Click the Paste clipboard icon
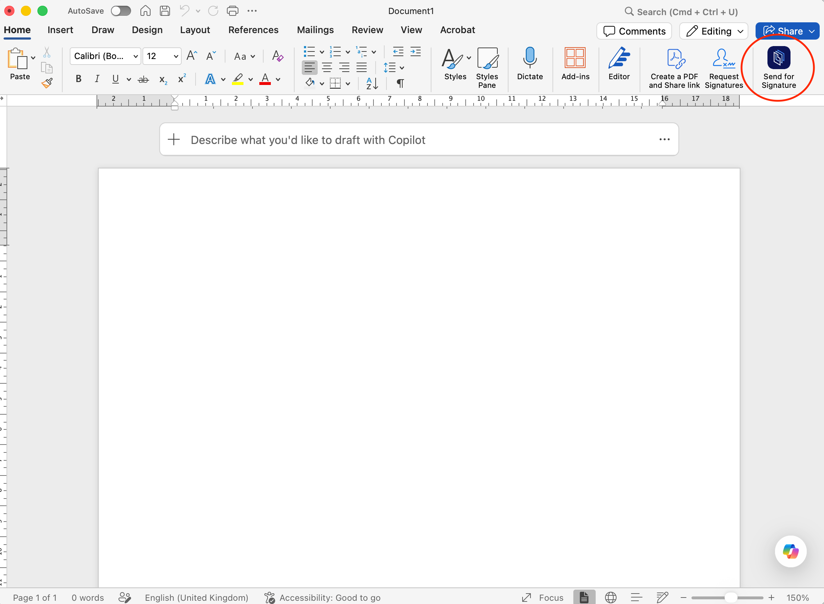 pos(17,59)
